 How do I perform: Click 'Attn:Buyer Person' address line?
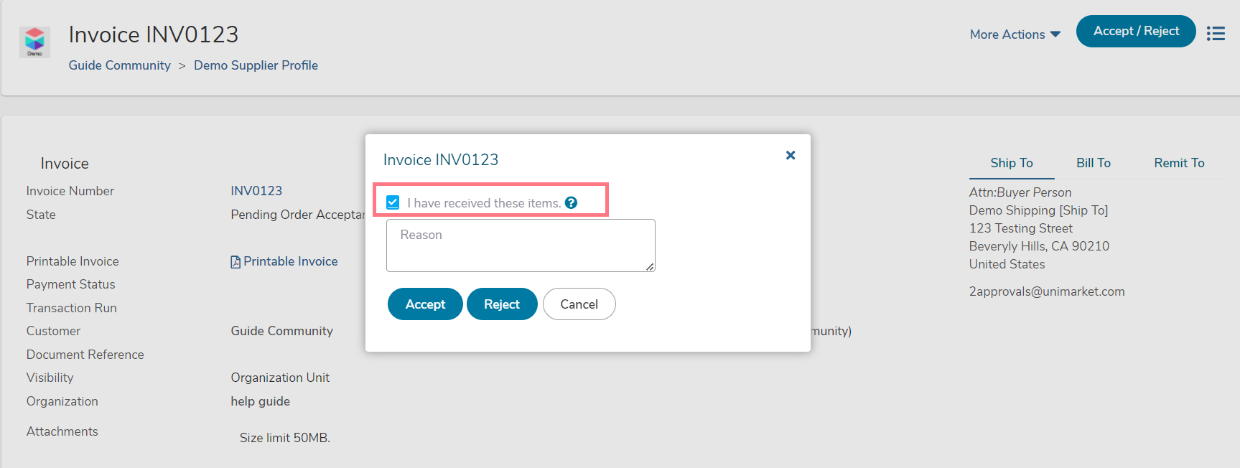1020,192
